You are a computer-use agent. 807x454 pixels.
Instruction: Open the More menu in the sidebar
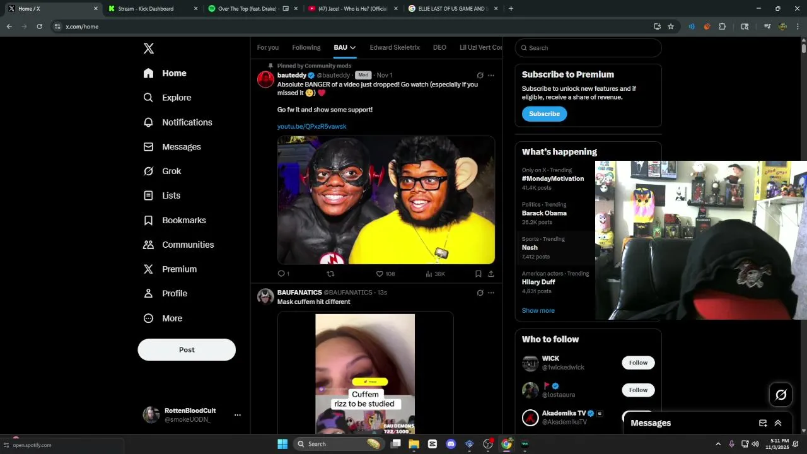[x=163, y=318]
